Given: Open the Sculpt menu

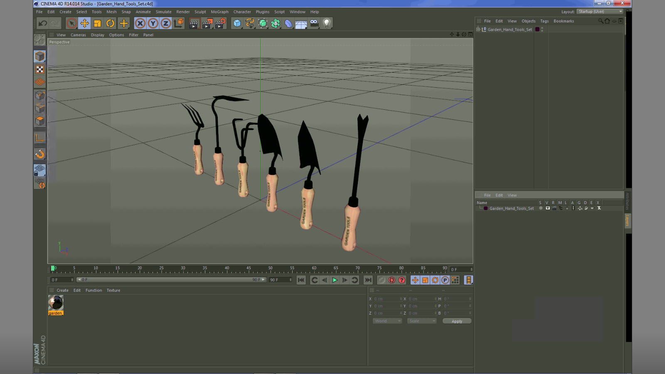Looking at the screenshot, I should pyautogui.click(x=200, y=12).
